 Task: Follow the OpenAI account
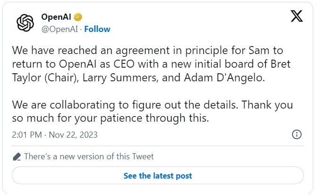point(98,29)
